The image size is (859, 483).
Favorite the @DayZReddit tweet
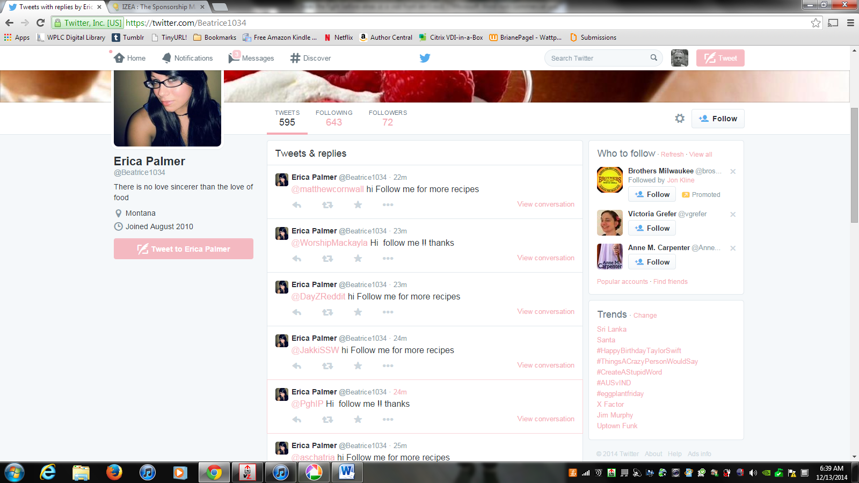click(358, 312)
